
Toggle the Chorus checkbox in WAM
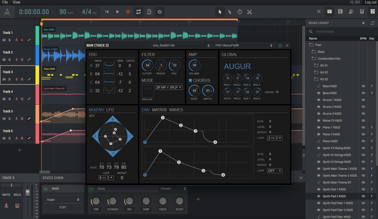pos(190,80)
